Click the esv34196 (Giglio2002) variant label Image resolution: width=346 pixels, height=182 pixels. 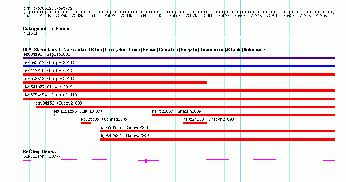tap(48, 54)
